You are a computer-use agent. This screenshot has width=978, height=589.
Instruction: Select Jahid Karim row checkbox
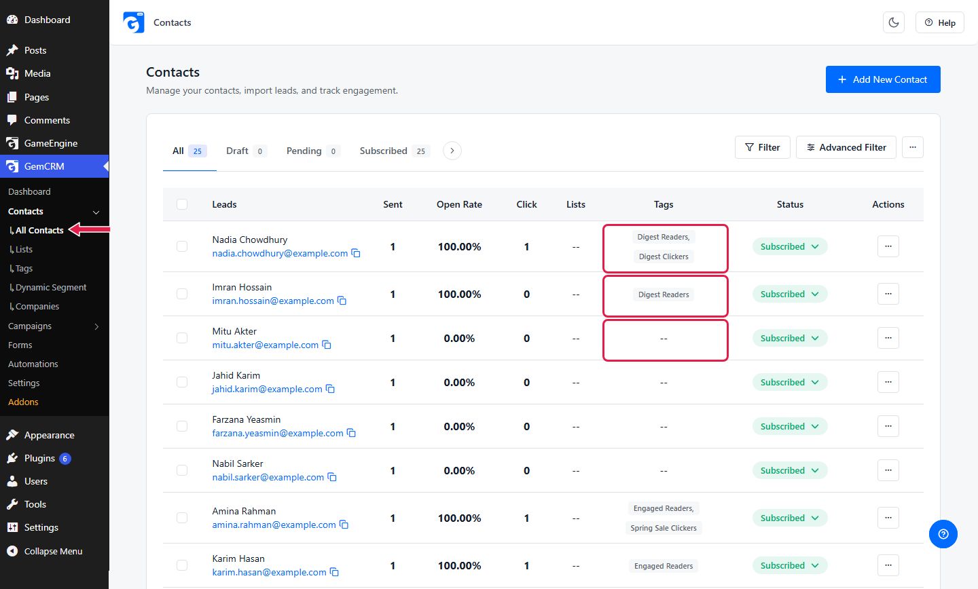click(x=182, y=382)
